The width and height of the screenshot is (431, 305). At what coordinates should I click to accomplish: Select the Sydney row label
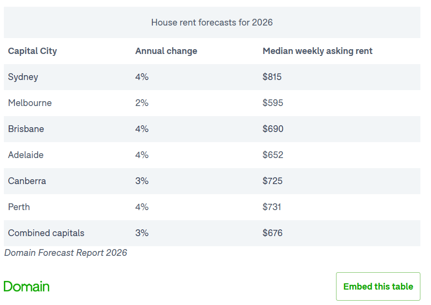coord(23,77)
